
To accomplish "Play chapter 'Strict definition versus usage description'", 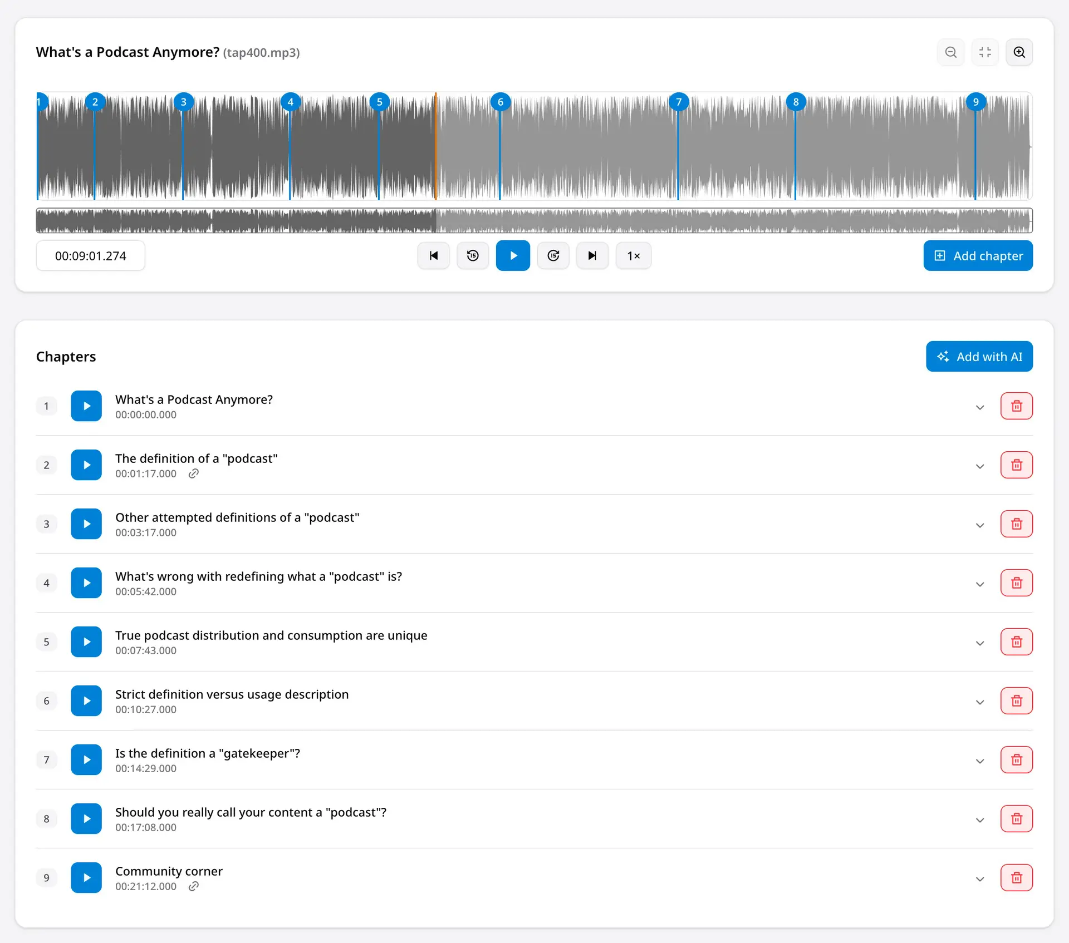I will pyautogui.click(x=86, y=701).
